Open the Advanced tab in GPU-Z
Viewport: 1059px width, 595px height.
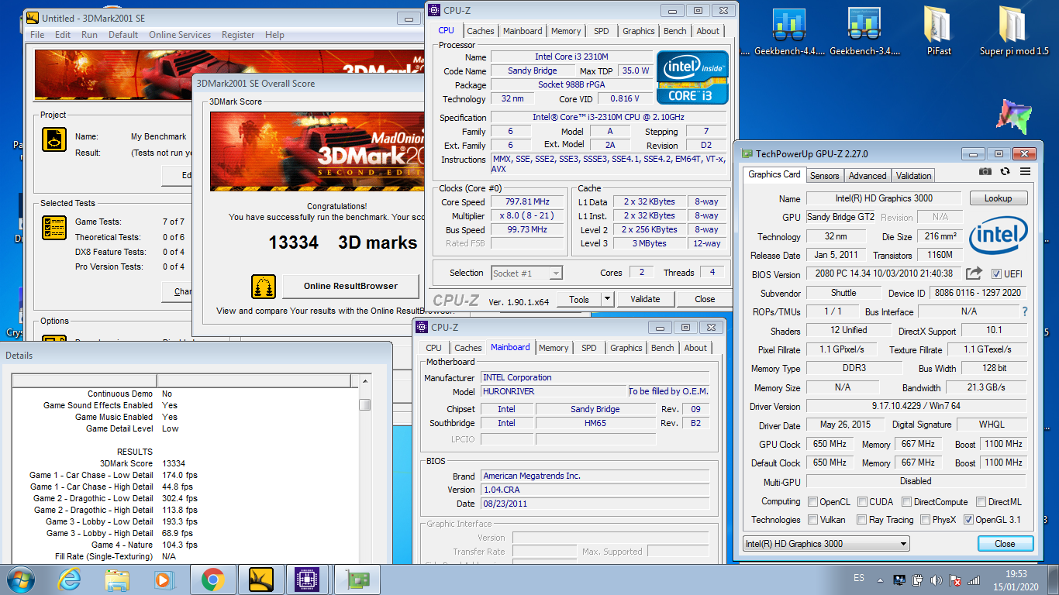pos(868,176)
